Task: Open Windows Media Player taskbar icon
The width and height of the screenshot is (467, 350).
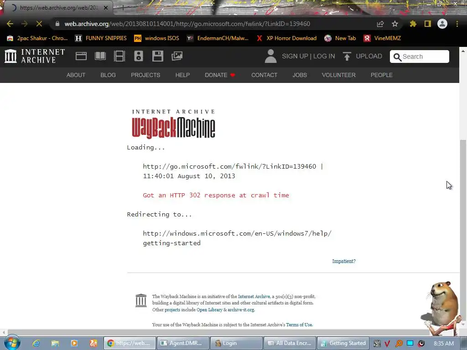Action: click(74, 343)
